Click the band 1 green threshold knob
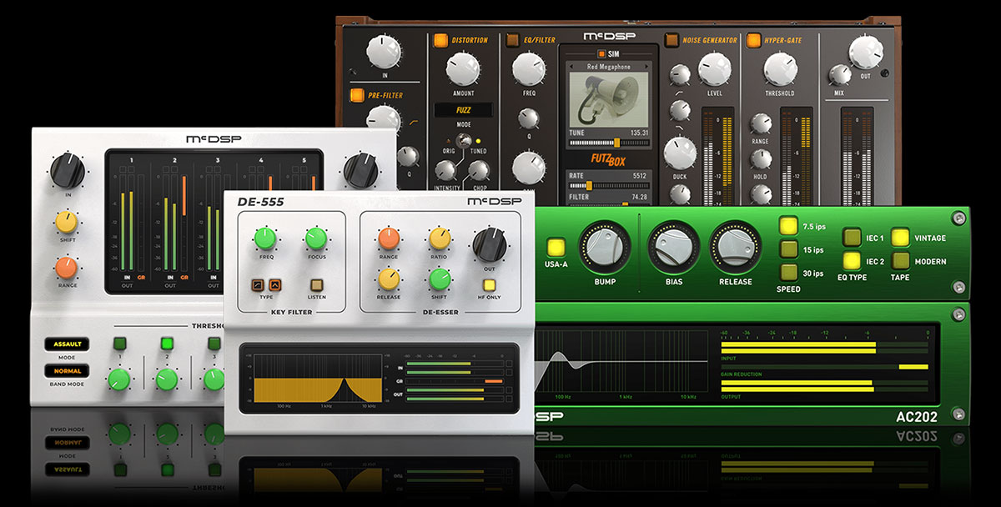This screenshot has height=507, width=1001. (x=119, y=380)
